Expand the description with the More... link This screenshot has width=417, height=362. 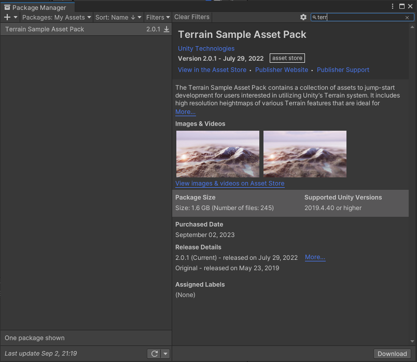coord(185,112)
